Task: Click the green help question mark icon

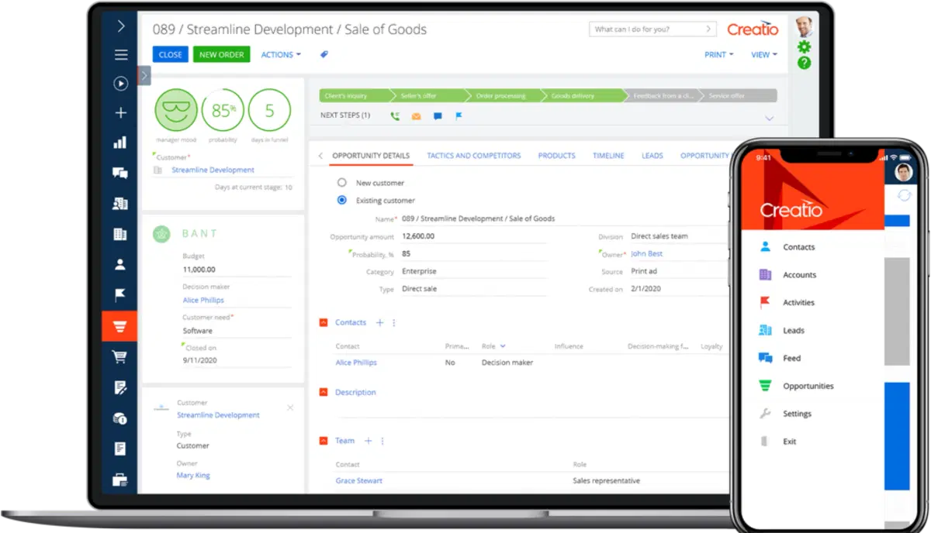Action: pyautogui.click(x=804, y=63)
